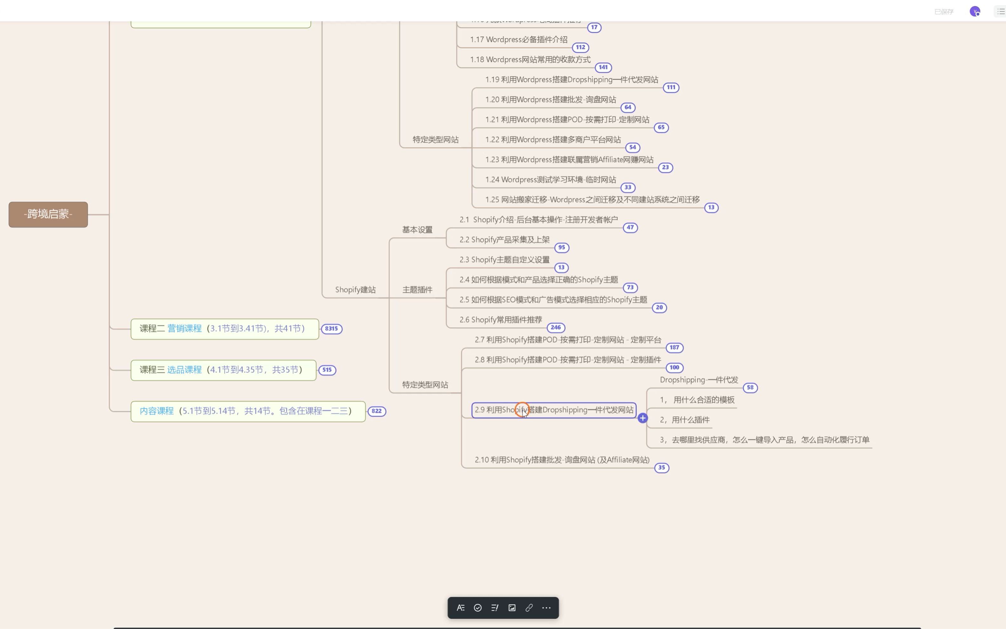Insert an image using the picture icon

512,608
